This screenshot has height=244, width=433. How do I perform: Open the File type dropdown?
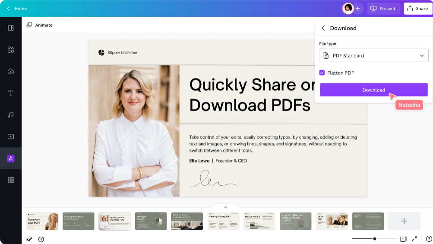[x=373, y=56]
